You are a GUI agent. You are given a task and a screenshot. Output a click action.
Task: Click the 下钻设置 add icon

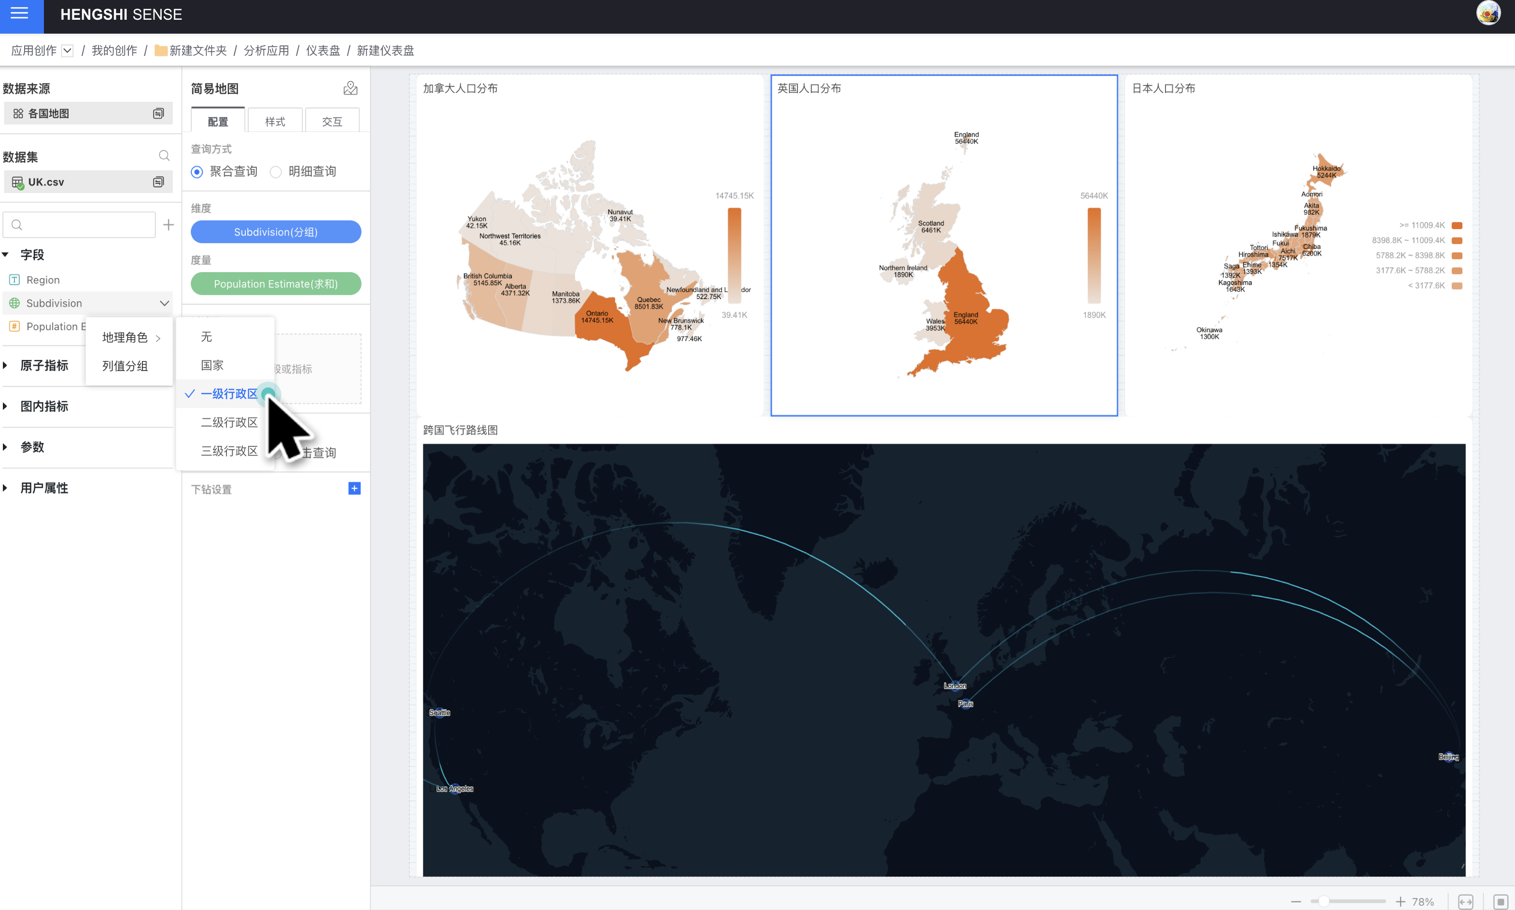(x=354, y=489)
